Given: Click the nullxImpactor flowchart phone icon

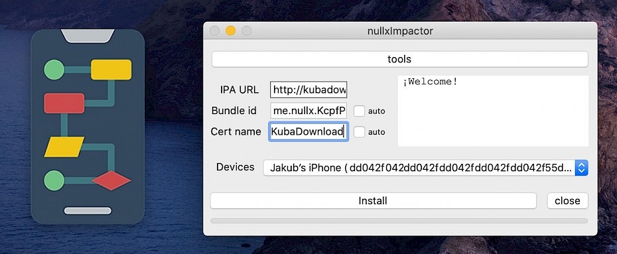Looking at the screenshot, I should [88, 127].
